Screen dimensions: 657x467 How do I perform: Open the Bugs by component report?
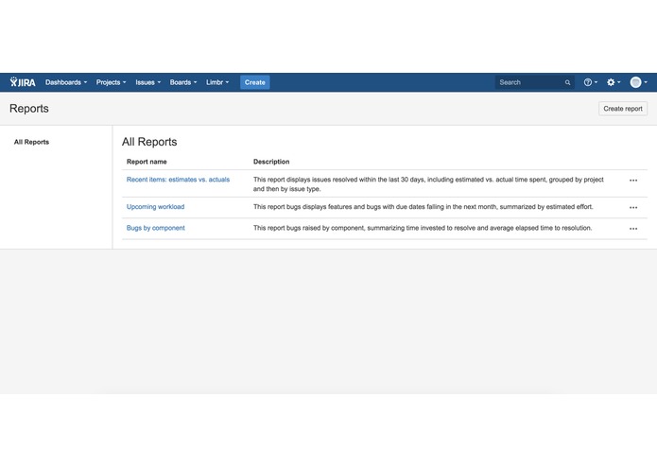tap(155, 228)
